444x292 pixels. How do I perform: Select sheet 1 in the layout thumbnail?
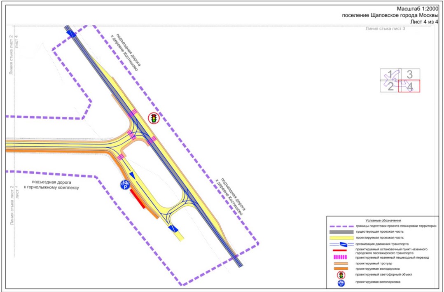click(390, 75)
